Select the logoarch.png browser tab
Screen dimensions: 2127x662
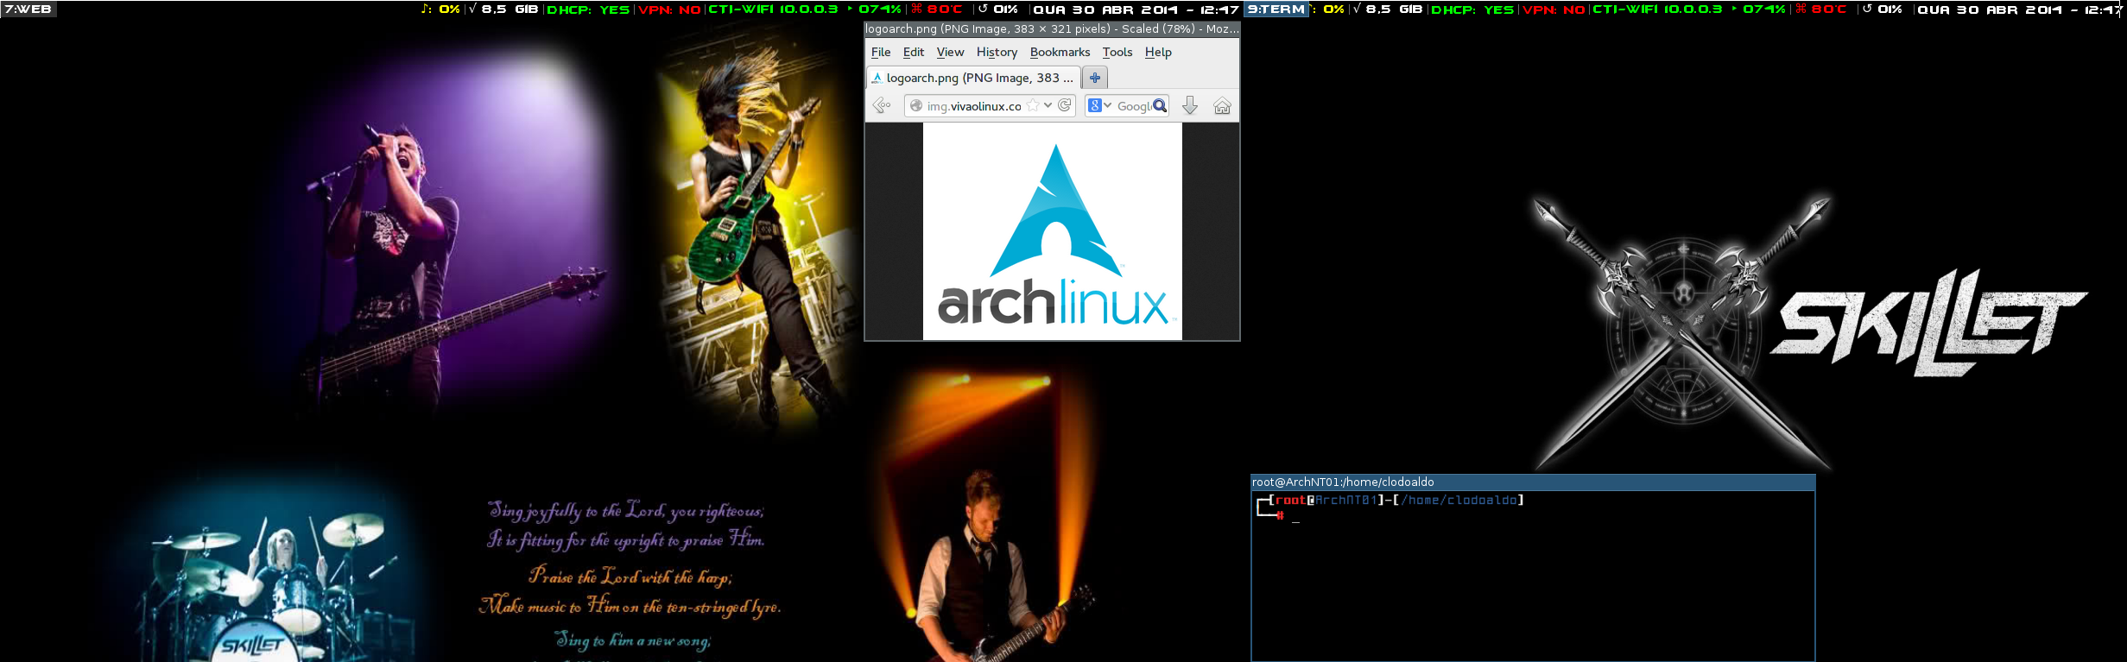point(972,78)
